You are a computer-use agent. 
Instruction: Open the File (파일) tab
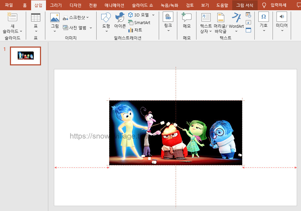[x=9, y=5]
